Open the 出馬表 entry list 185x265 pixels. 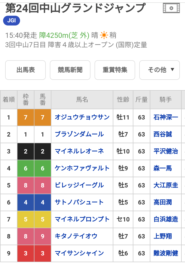coord(25,70)
